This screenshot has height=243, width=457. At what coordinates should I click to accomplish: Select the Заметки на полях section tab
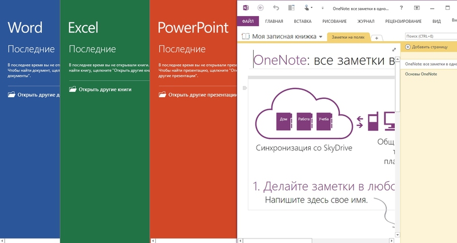[x=348, y=37]
